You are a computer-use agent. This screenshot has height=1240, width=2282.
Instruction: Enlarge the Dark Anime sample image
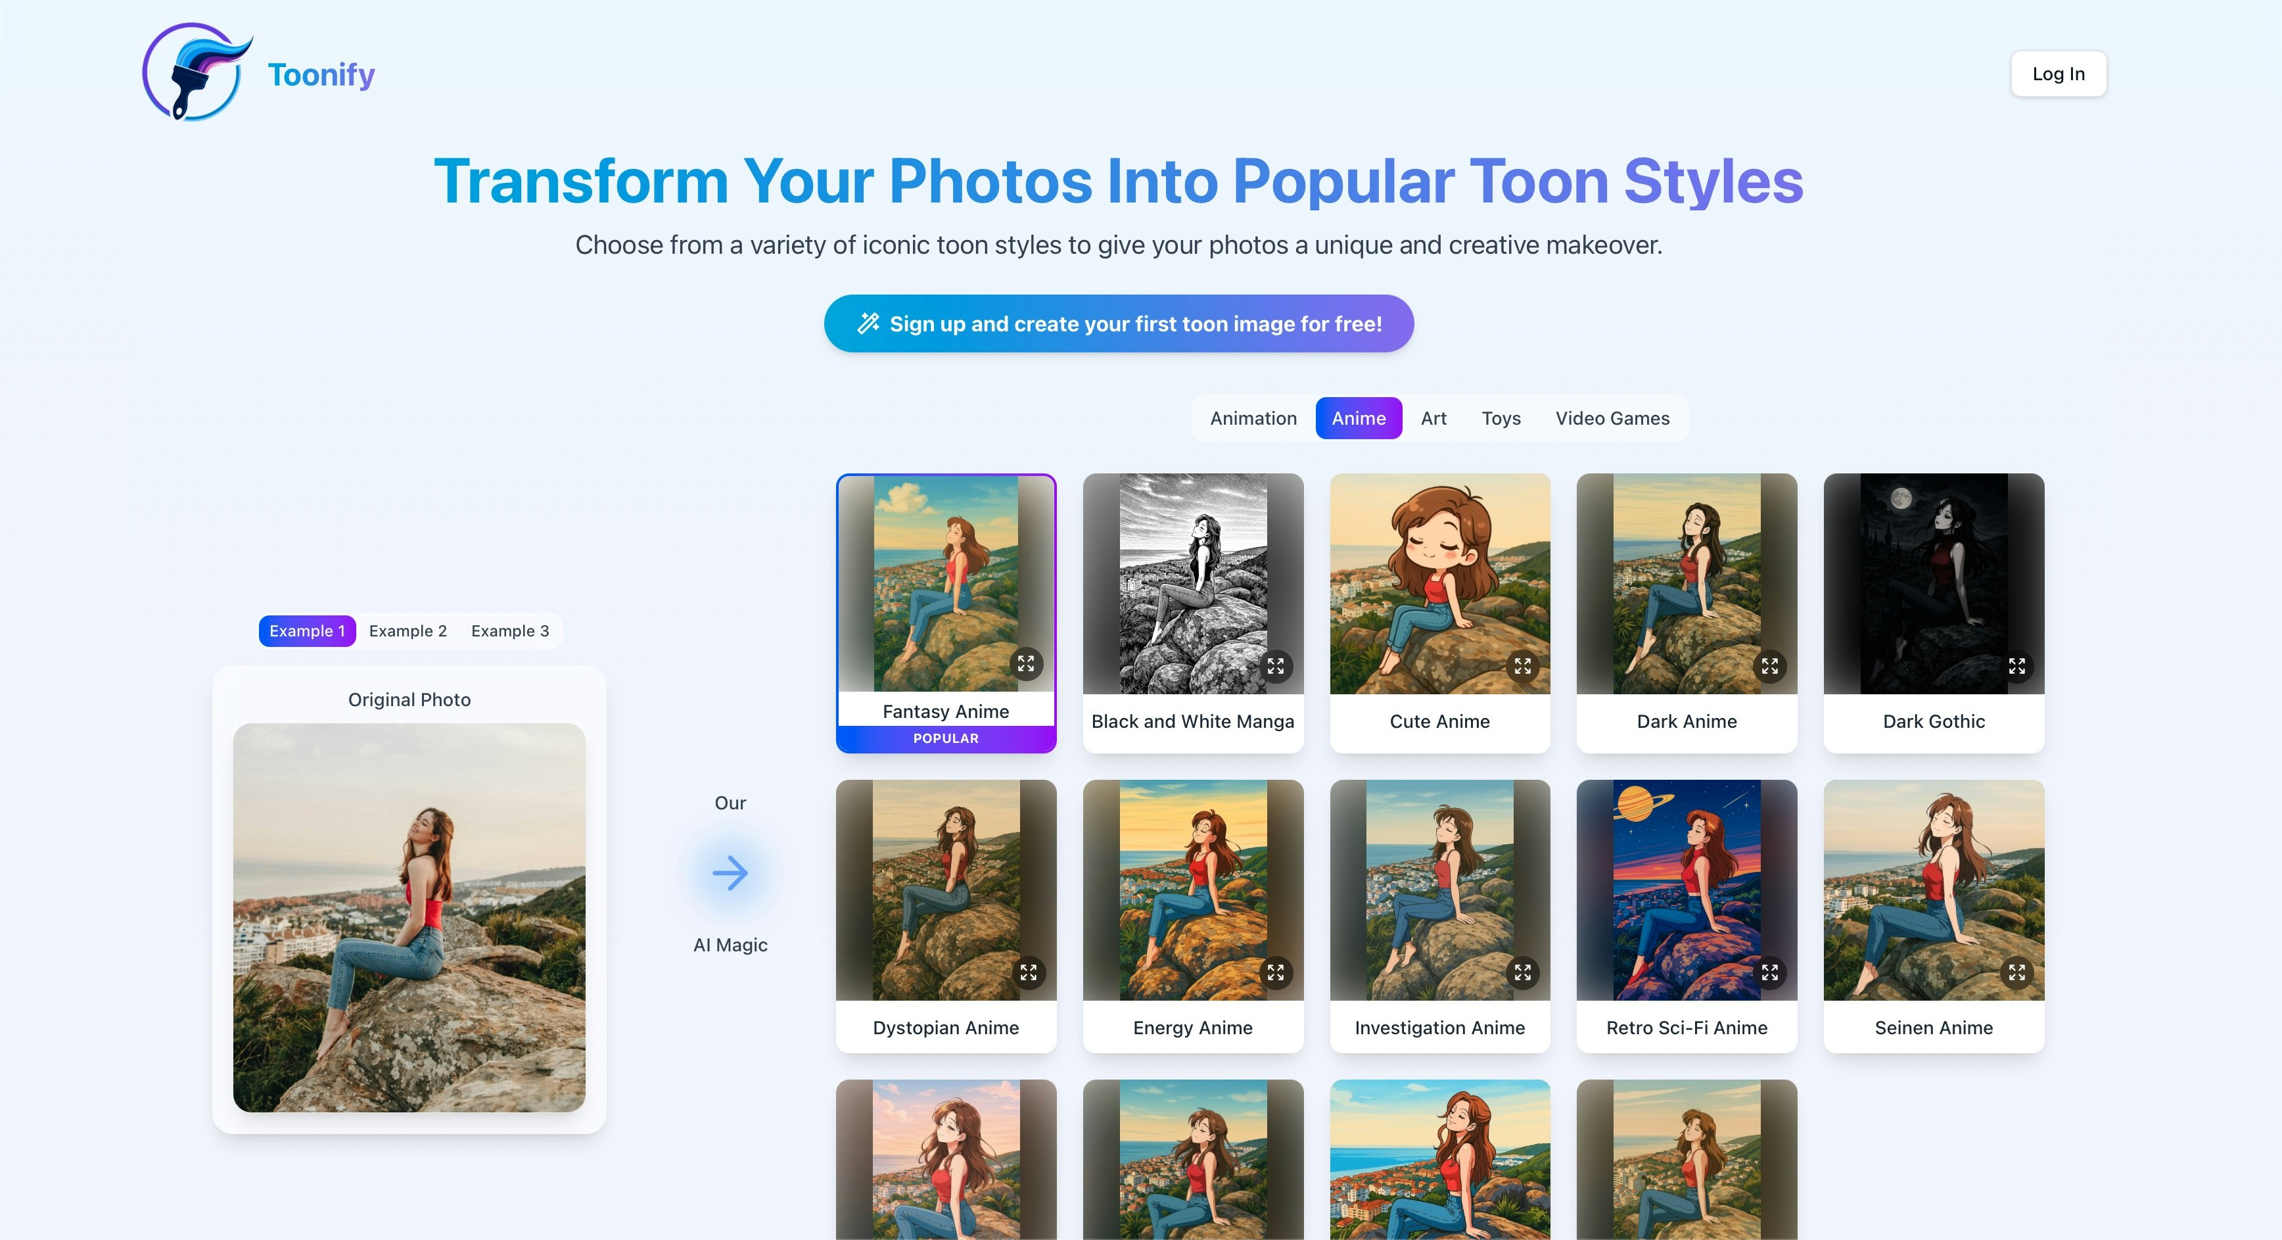(x=1769, y=665)
